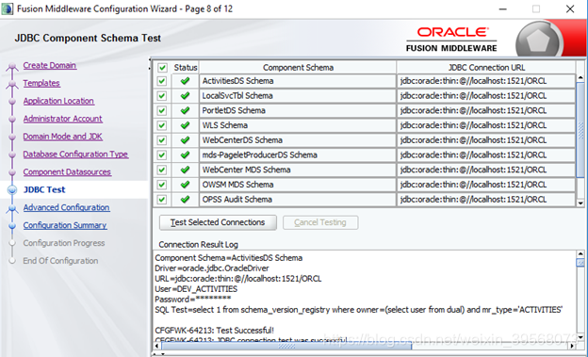Click the green status check for WLS Schema
This screenshot has width=588, height=357.
click(185, 125)
